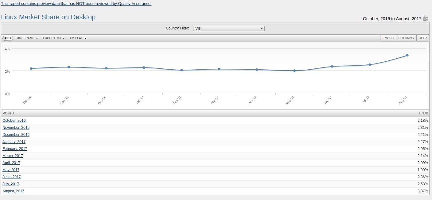Image resolution: width=432 pixels, height=200 pixels.
Task: Click the date range text October, 2016 to August, 2017
Action: point(392,19)
